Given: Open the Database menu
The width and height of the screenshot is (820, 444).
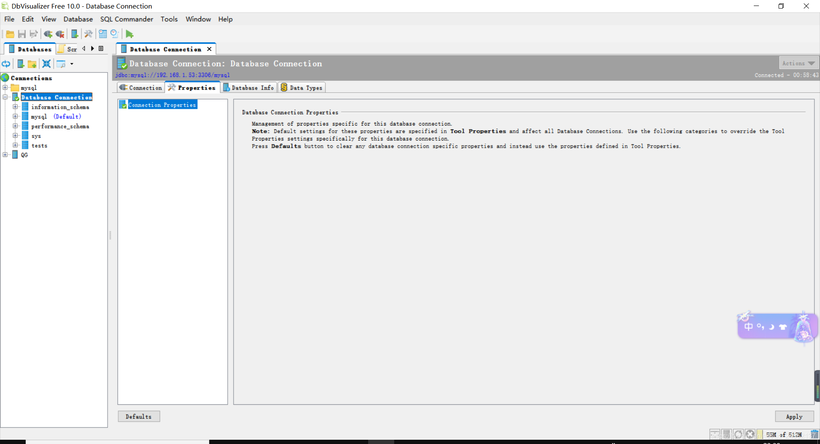Looking at the screenshot, I should tap(78, 19).
